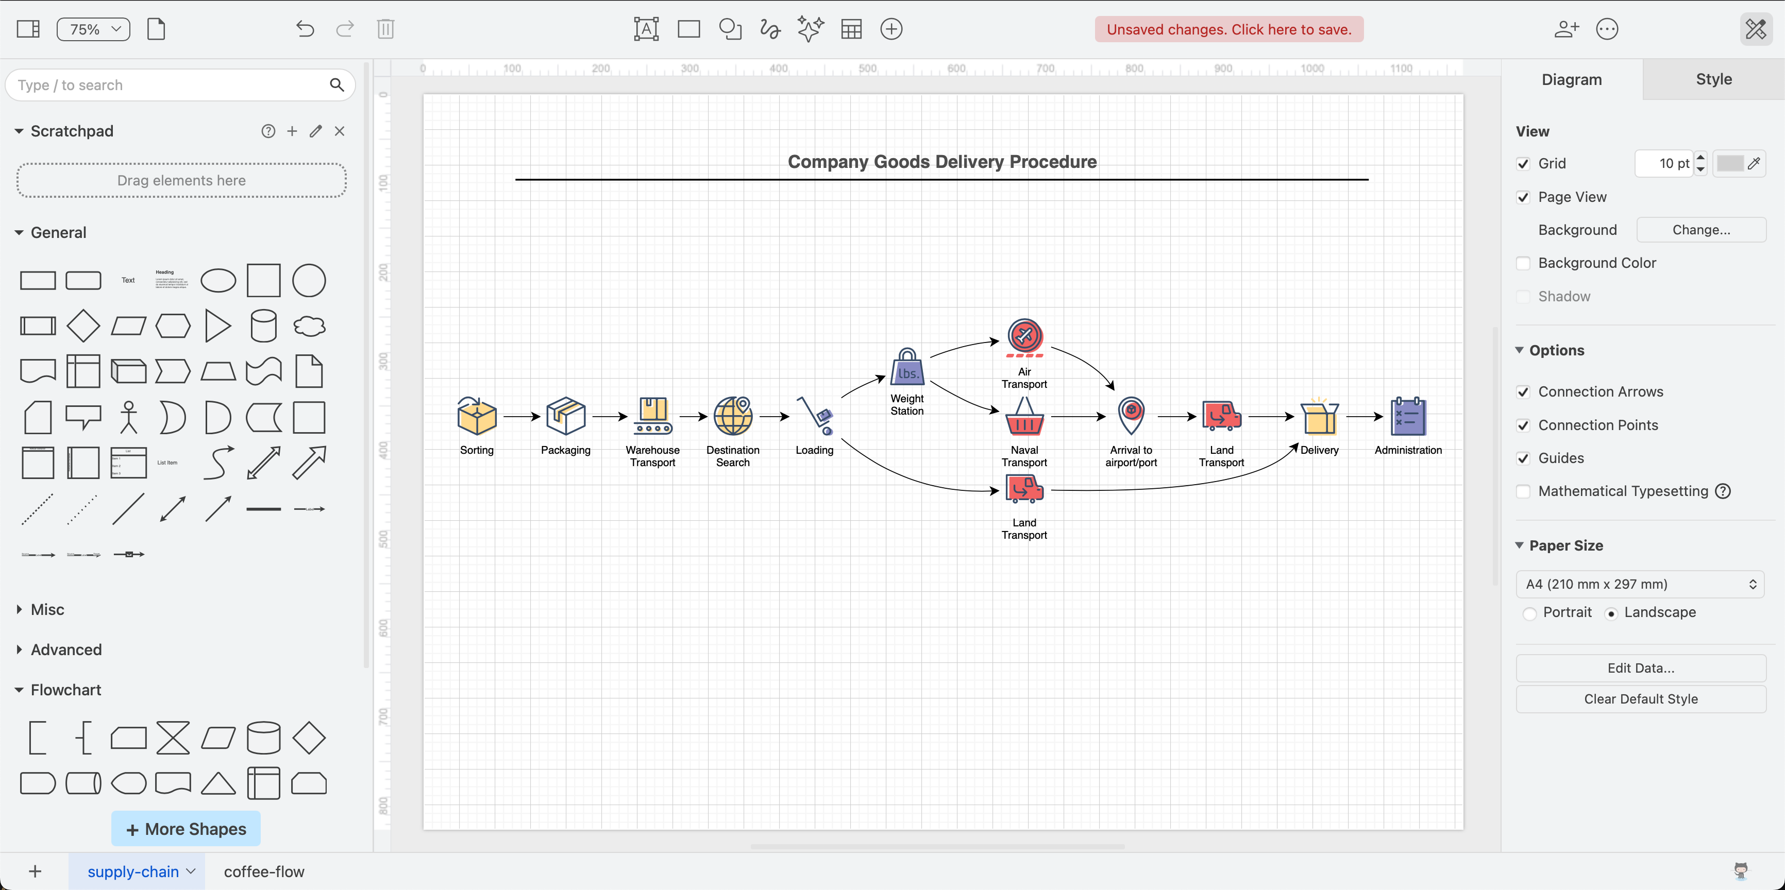Select the freehand draw tool
This screenshot has width=1785, height=890.
(770, 29)
